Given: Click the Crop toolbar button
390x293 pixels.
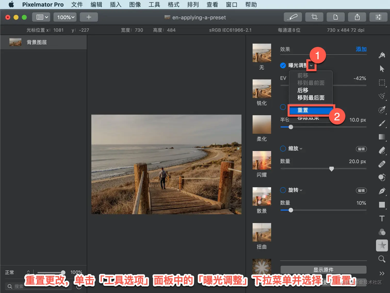Looking at the screenshot, I should 314,17.
